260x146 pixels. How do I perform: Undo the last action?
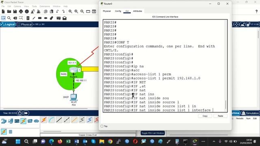pyautogui.click(x=57, y=11)
